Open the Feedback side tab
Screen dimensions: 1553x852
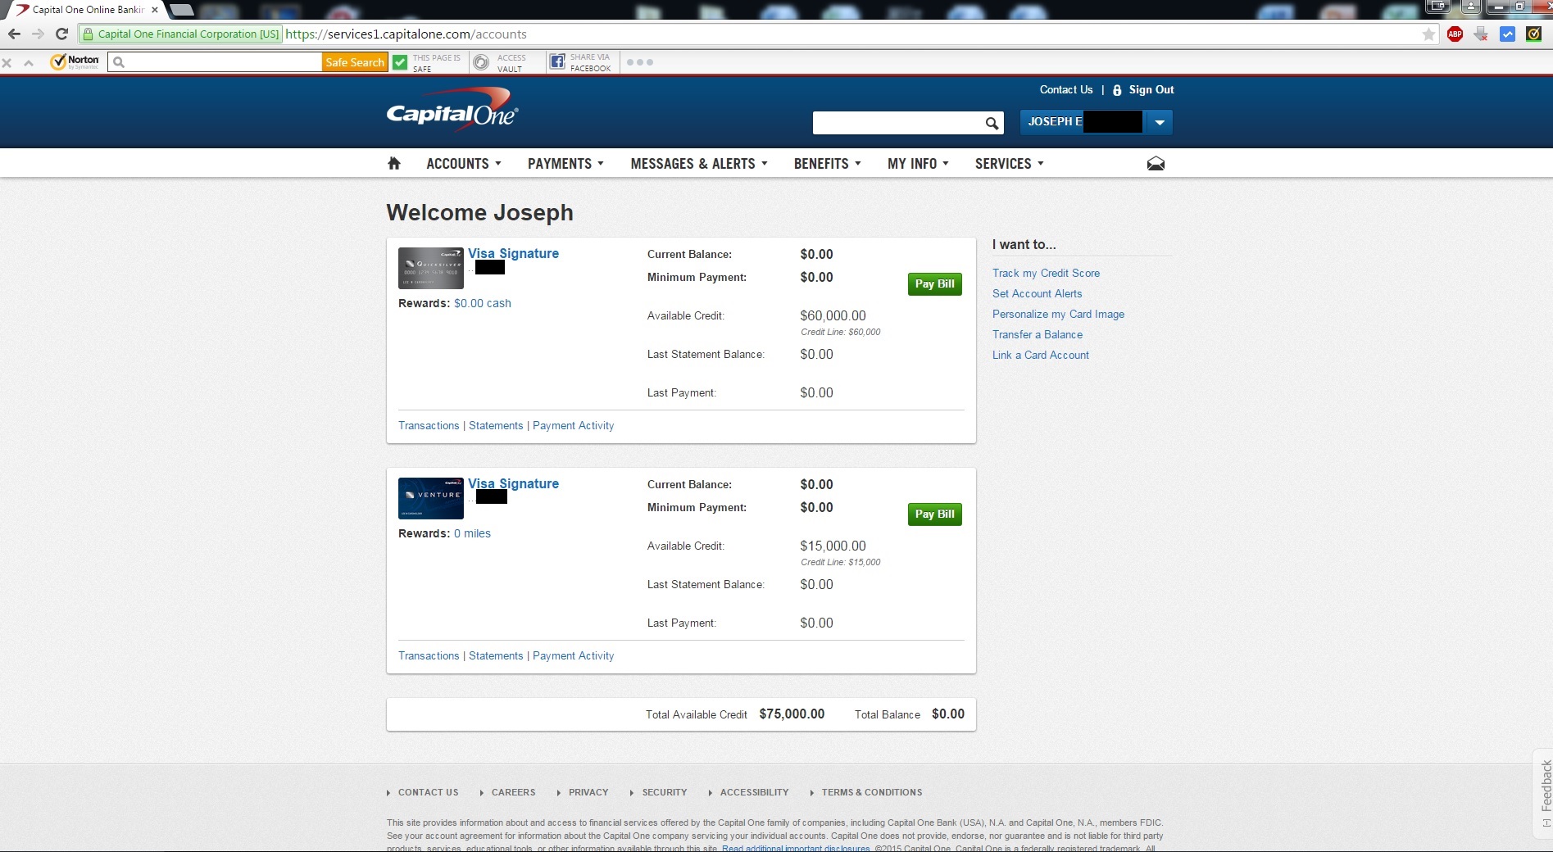[1544, 792]
